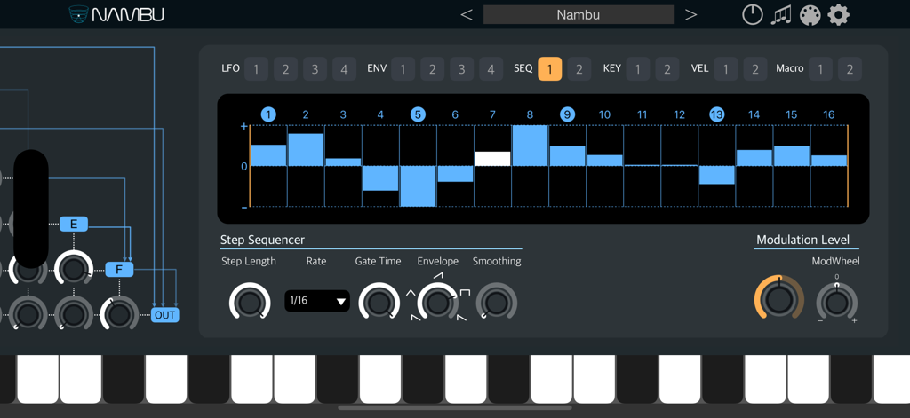Select KEY 2 modulator

coord(667,69)
